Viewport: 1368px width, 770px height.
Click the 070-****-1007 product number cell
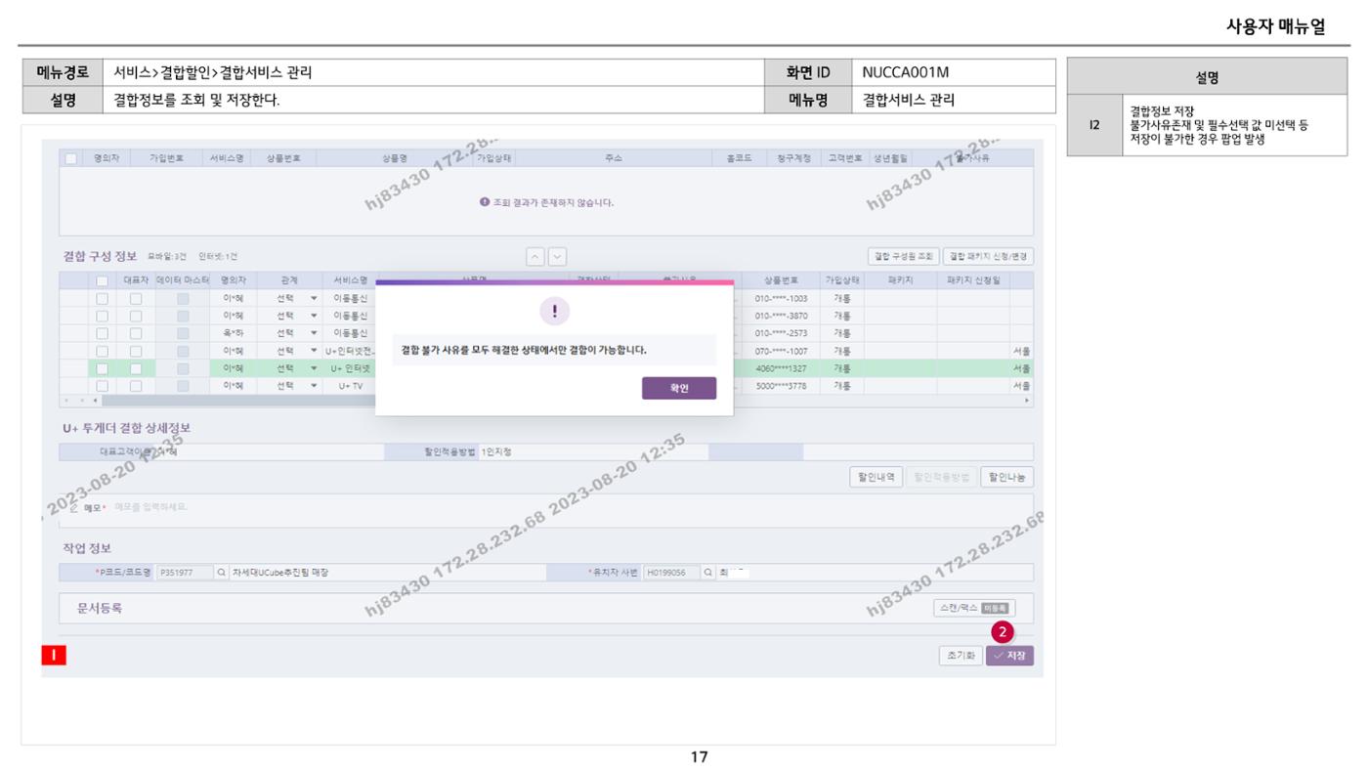pyautogui.click(x=781, y=351)
